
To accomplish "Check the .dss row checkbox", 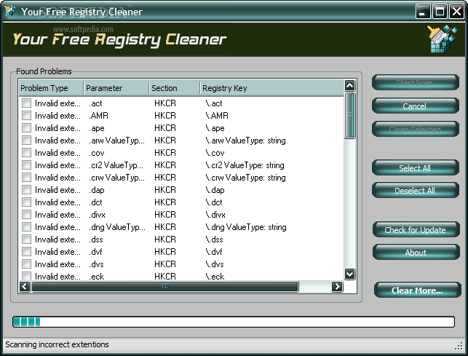I will [26, 240].
